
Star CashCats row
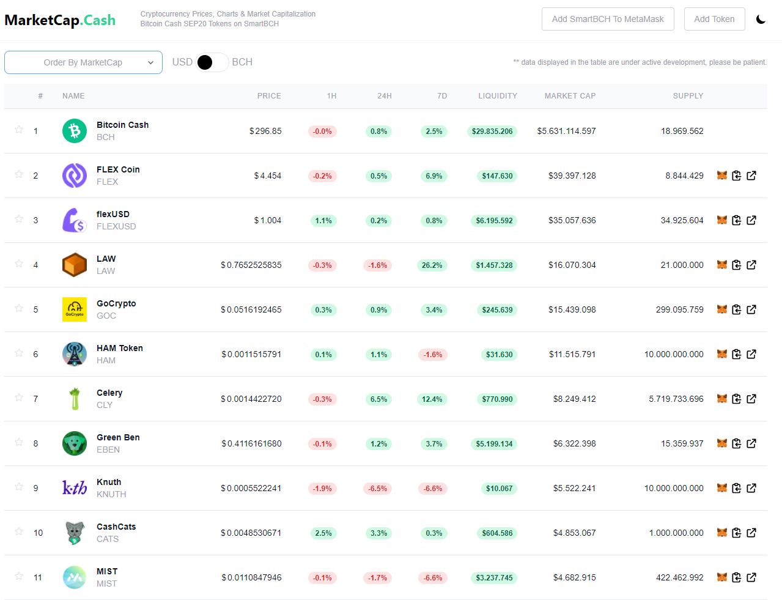[x=19, y=531]
